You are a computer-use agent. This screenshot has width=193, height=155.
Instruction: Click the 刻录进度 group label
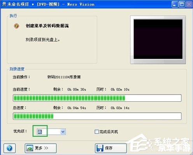point(17,69)
